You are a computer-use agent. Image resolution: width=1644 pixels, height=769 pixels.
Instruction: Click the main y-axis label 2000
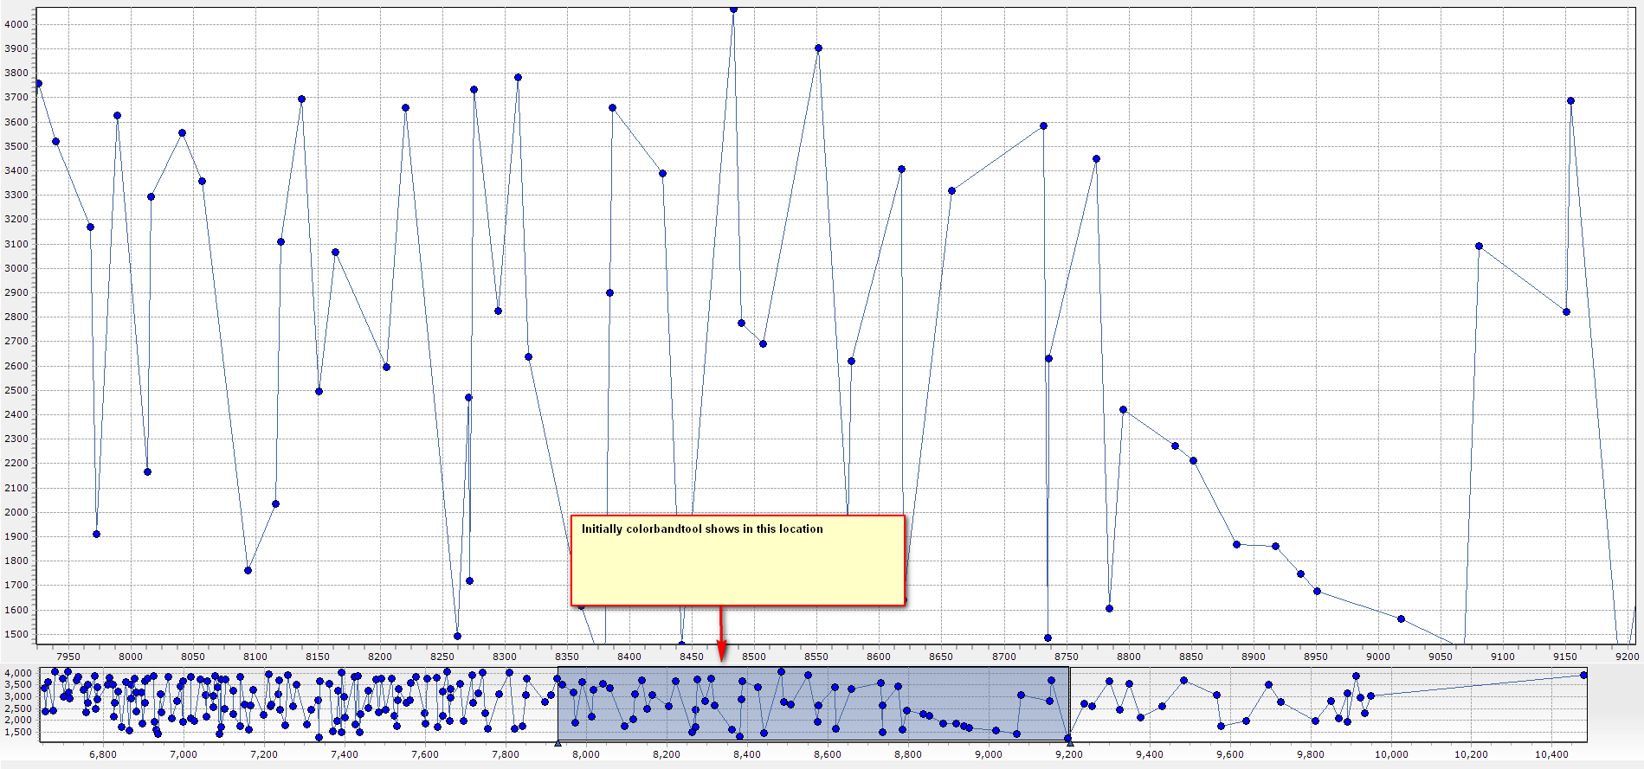click(x=16, y=512)
